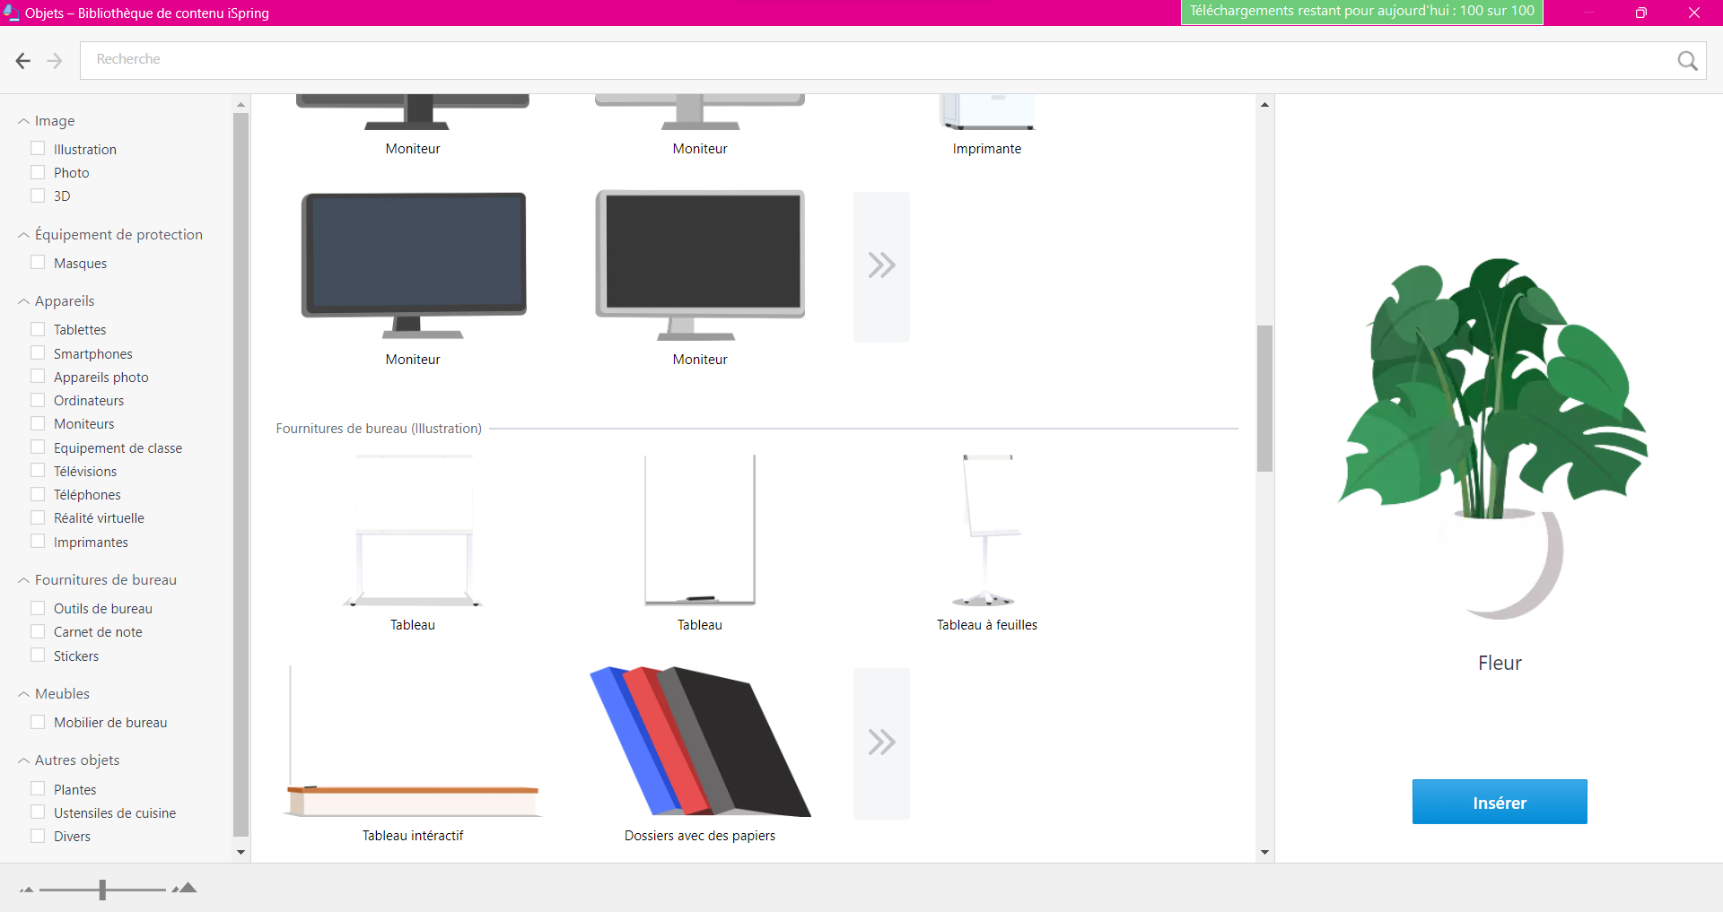1723x912 pixels.
Task: Select the Dossiers avec des papiers image
Action: click(x=700, y=743)
